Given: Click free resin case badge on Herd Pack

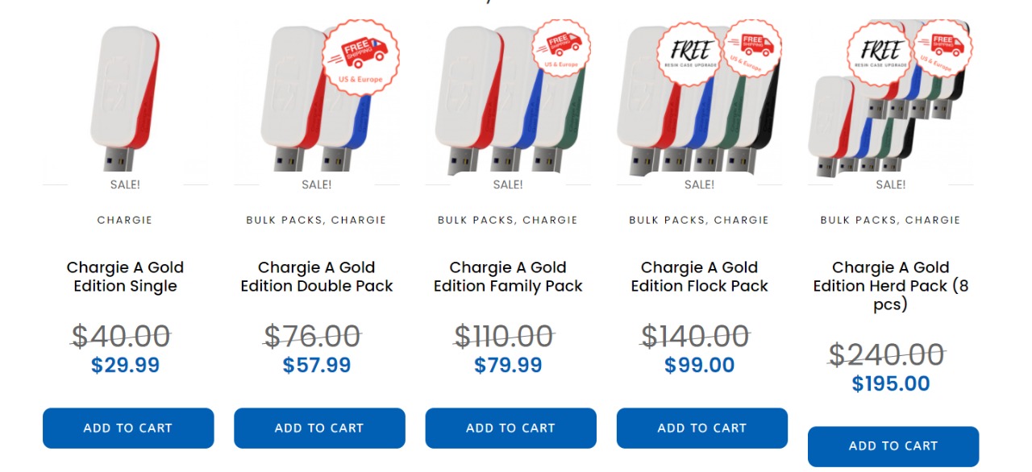Looking at the screenshot, I should click(879, 53).
